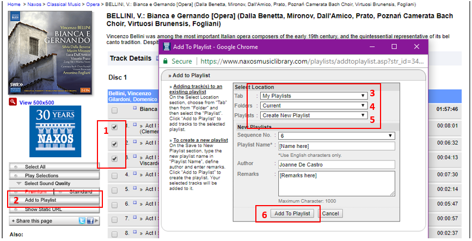This screenshot has width=472, height=241.
Task: Check track 6 checkbox
Action: (114, 205)
